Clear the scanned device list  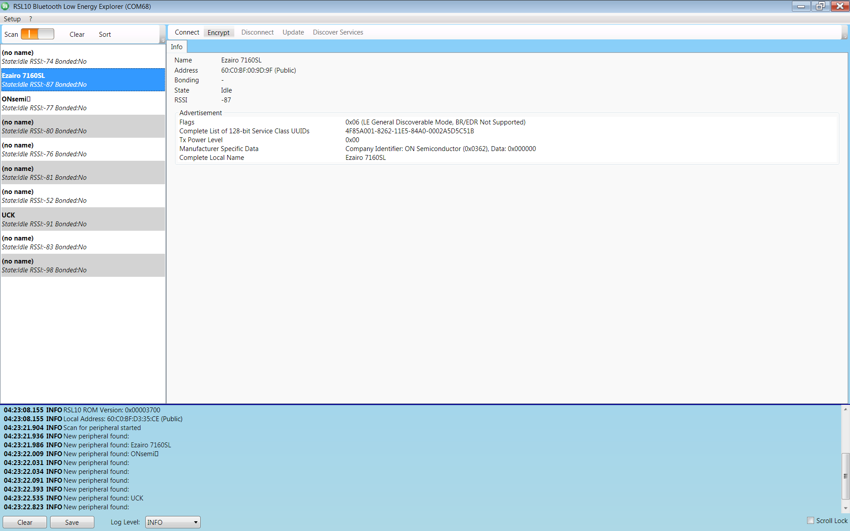[x=77, y=34]
